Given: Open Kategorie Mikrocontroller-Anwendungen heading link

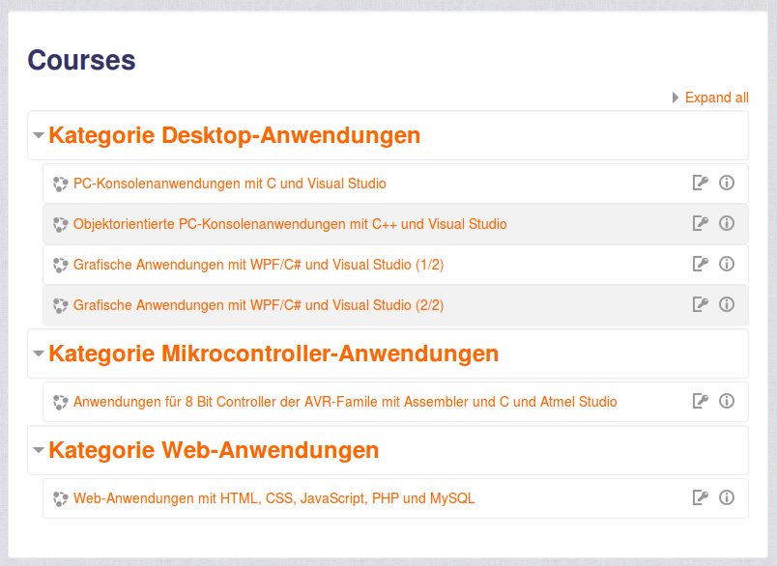Looking at the screenshot, I should click(x=273, y=354).
